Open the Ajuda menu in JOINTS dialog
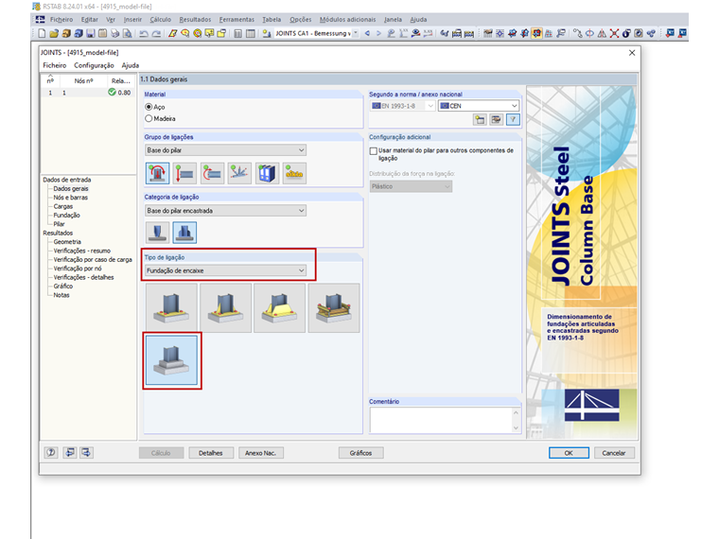 [131, 65]
